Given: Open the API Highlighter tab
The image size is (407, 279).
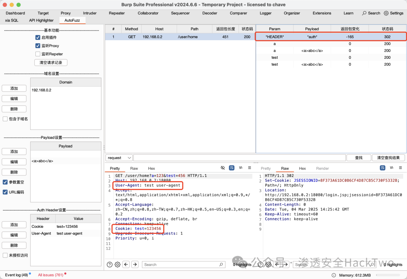Looking at the screenshot, I should click(41, 20).
